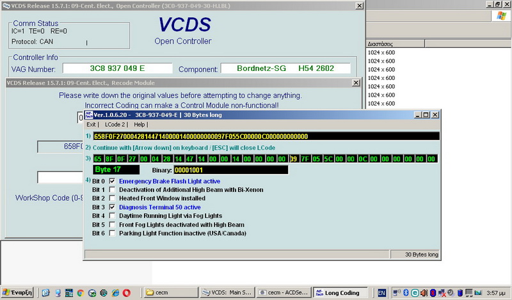512x300 pixels.
Task: Click the long coding hex string field
Action: point(266,136)
